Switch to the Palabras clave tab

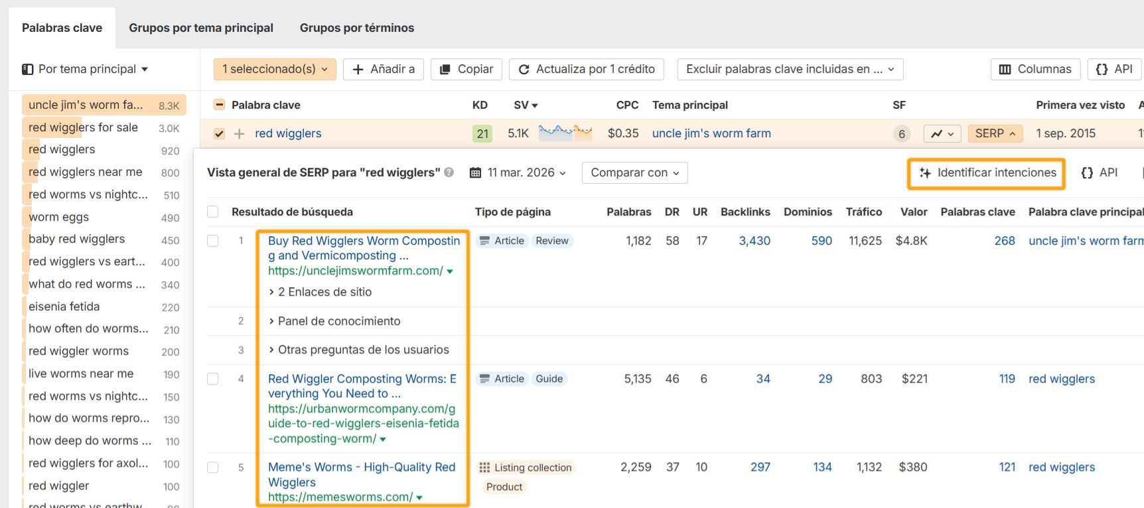coord(62,28)
